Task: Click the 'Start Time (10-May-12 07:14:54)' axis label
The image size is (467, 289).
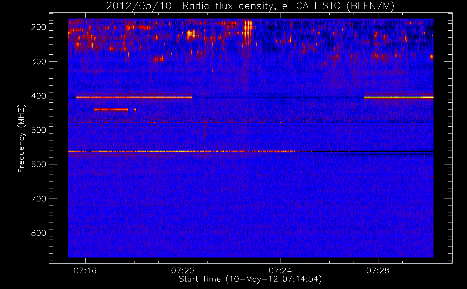Action: coord(250,279)
